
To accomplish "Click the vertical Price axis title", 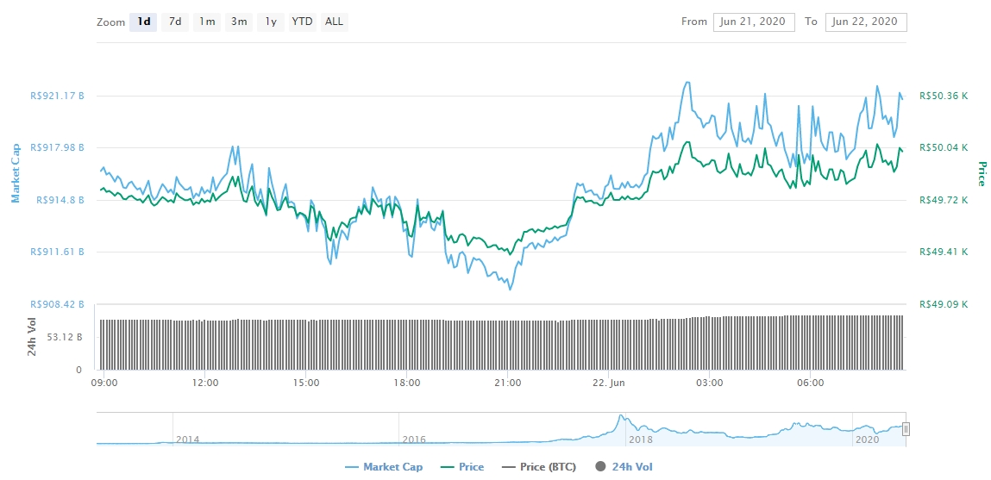I will 982,174.
